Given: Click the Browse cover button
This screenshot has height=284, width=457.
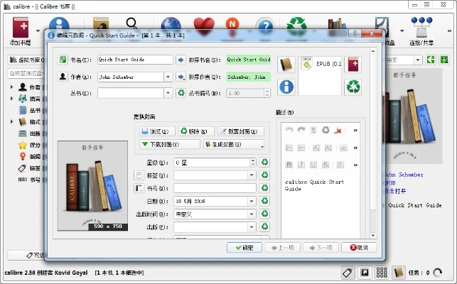Looking at the screenshot, I should click(157, 131).
